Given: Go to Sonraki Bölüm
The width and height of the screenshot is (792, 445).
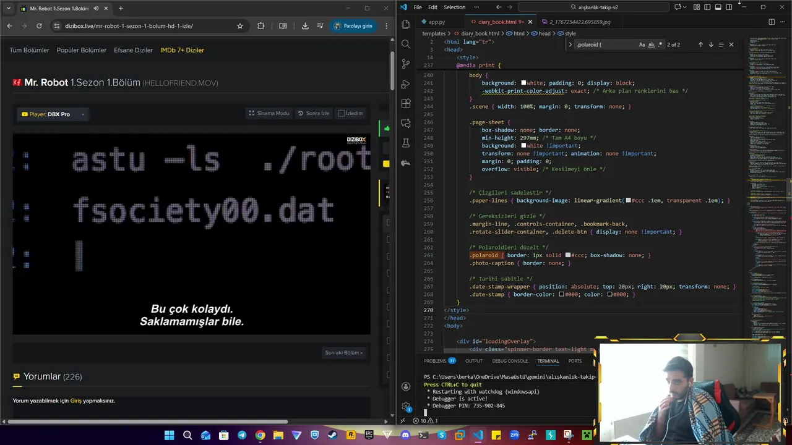Looking at the screenshot, I should pyautogui.click(x=343, y=352).
